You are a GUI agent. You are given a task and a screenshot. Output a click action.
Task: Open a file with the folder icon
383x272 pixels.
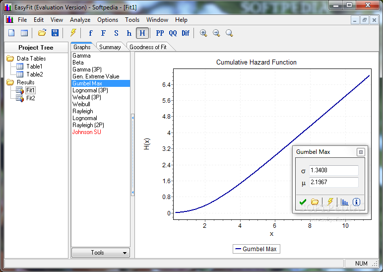pyautogui.click(x=42, y=33)
